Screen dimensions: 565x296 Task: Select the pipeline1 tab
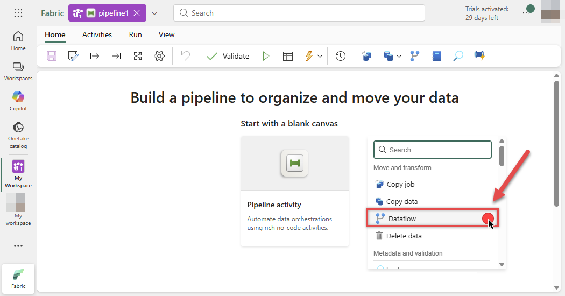(108, 13)
